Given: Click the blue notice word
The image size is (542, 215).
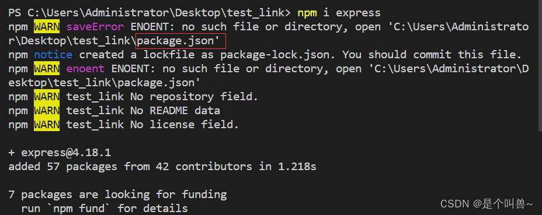Looking at the screenshot, I should point(53,55).
